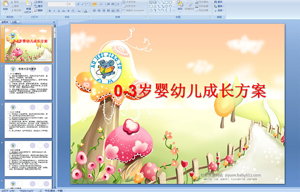Click Convert to SmartArt button
Screen dimensions: 300x192
(x=134, y=10)
